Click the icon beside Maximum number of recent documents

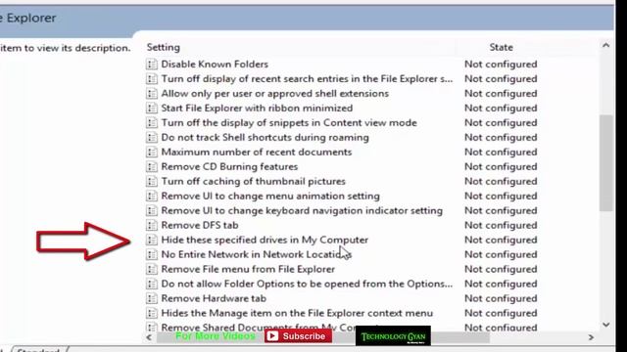[152, 153]
